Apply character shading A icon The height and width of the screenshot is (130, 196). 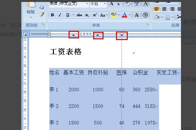pos(137,15)
